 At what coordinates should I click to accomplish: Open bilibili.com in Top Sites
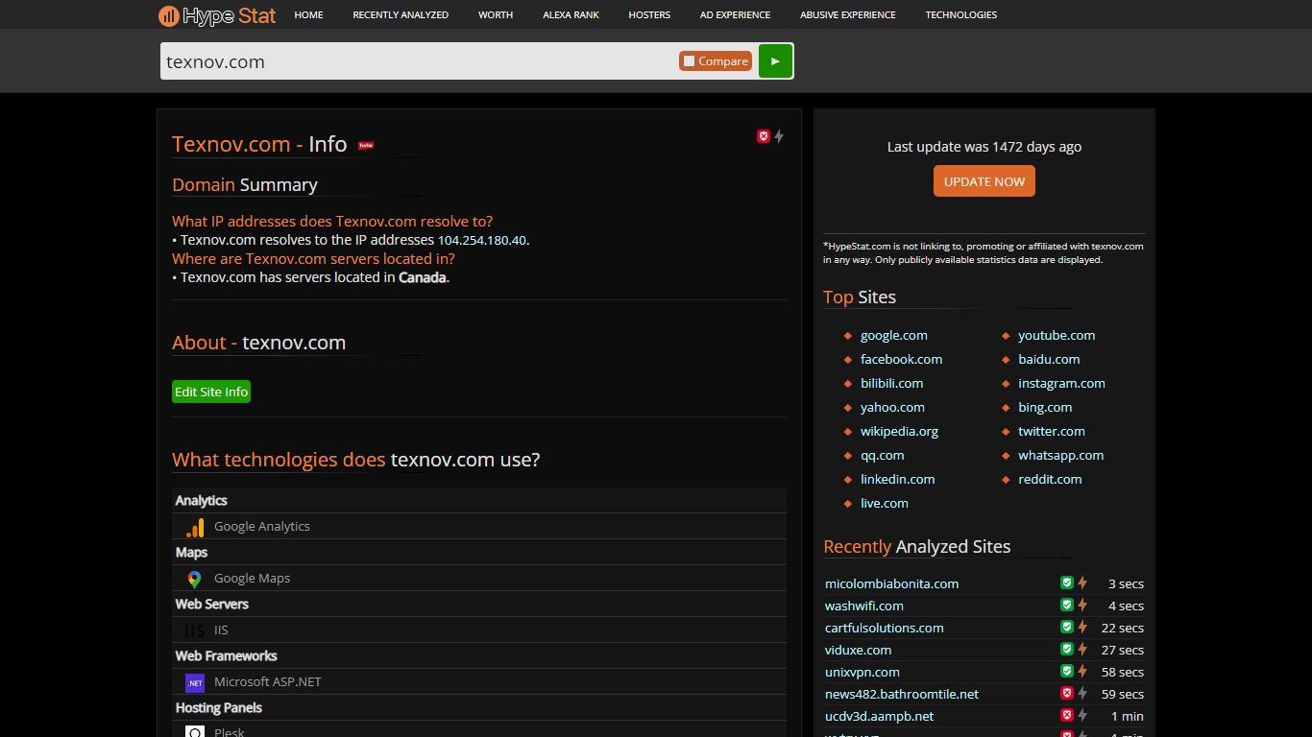coord(891,383)
